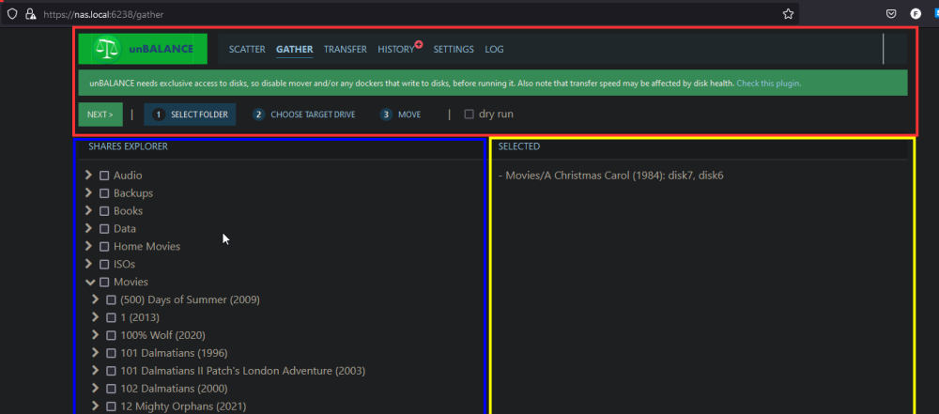Expand 101 Dalmatians II Patch's London Adventure folder
939x414 pixels.
[95, 370]
